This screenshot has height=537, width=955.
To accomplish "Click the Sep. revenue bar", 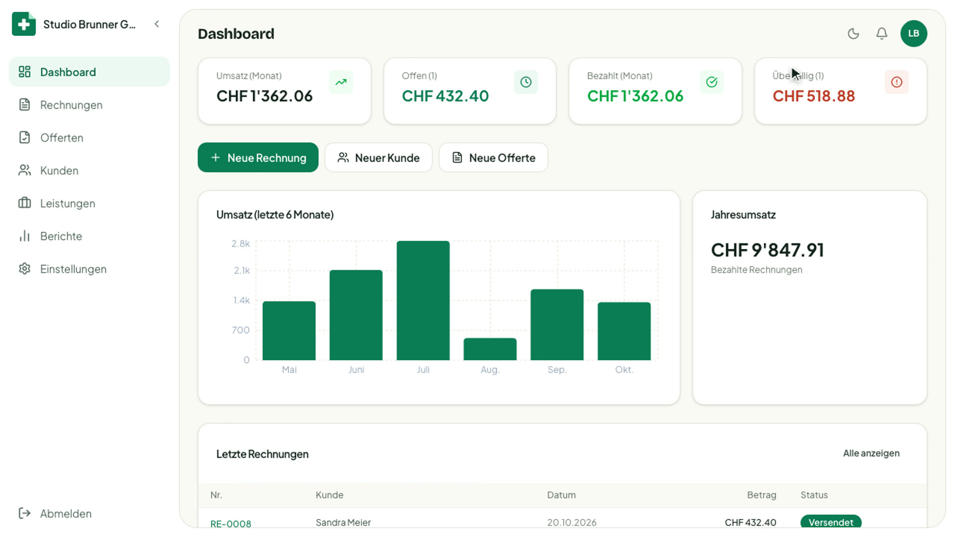I will tap(557, 325).
